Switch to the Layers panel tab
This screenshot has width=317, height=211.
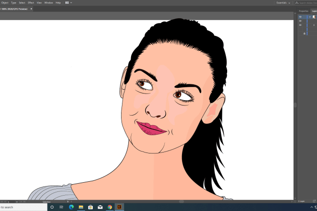click(x=315, y=11)
